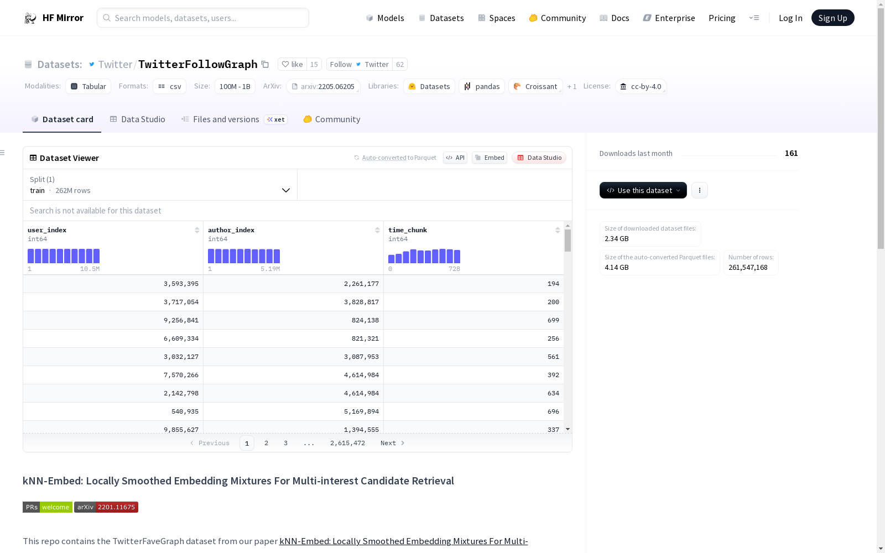Click the like count 15
This screenshot has width=885, height=553.
314,65
